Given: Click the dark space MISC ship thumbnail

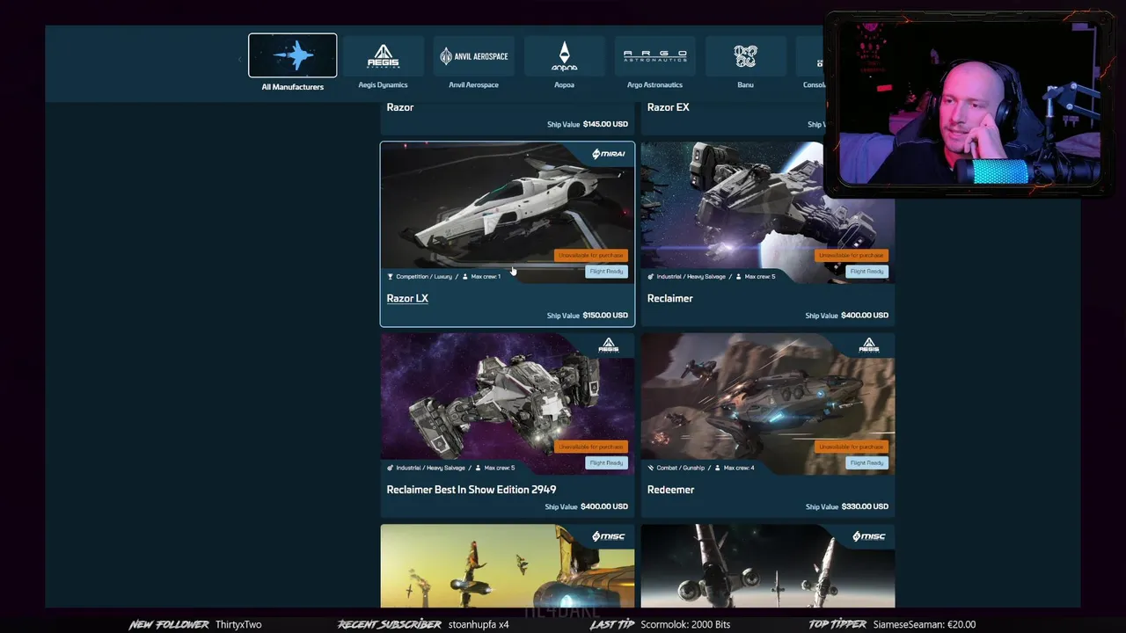Looking at the screenshot, I should tap(767, 566).
